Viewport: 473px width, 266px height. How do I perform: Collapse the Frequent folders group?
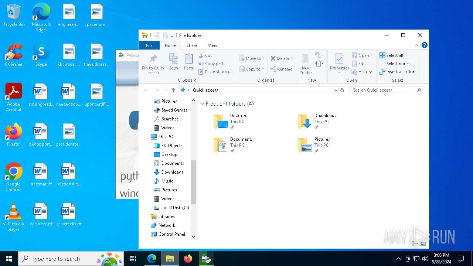click(202, 104)
